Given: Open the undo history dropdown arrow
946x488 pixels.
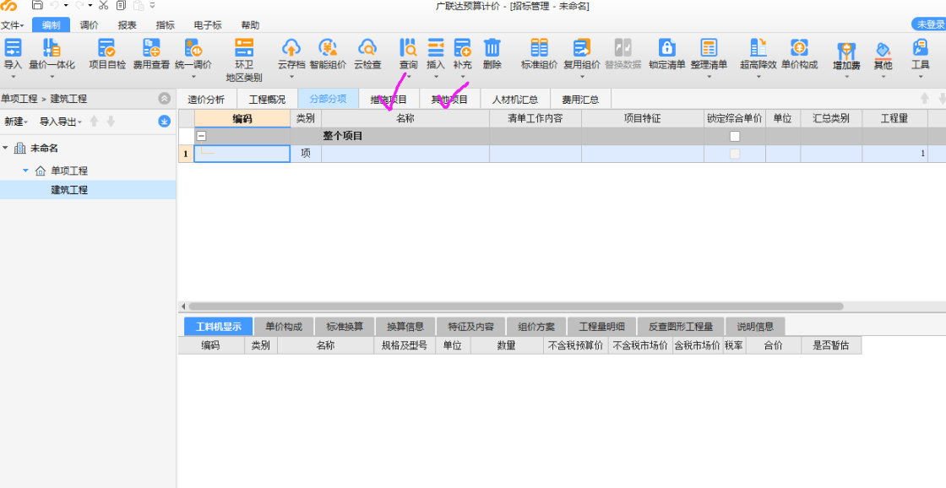Looking at the screenshot, I should [x=64, y=5].
